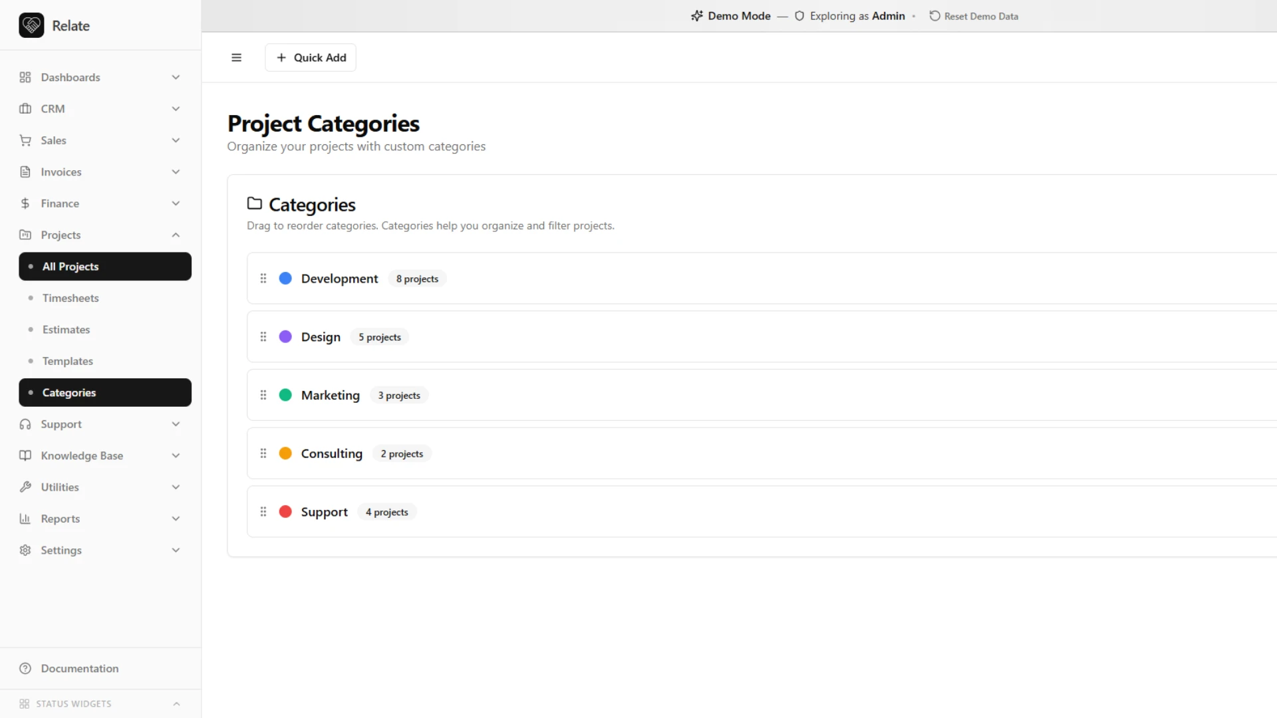Click the Documentation help icon

[x=25, y=669]
